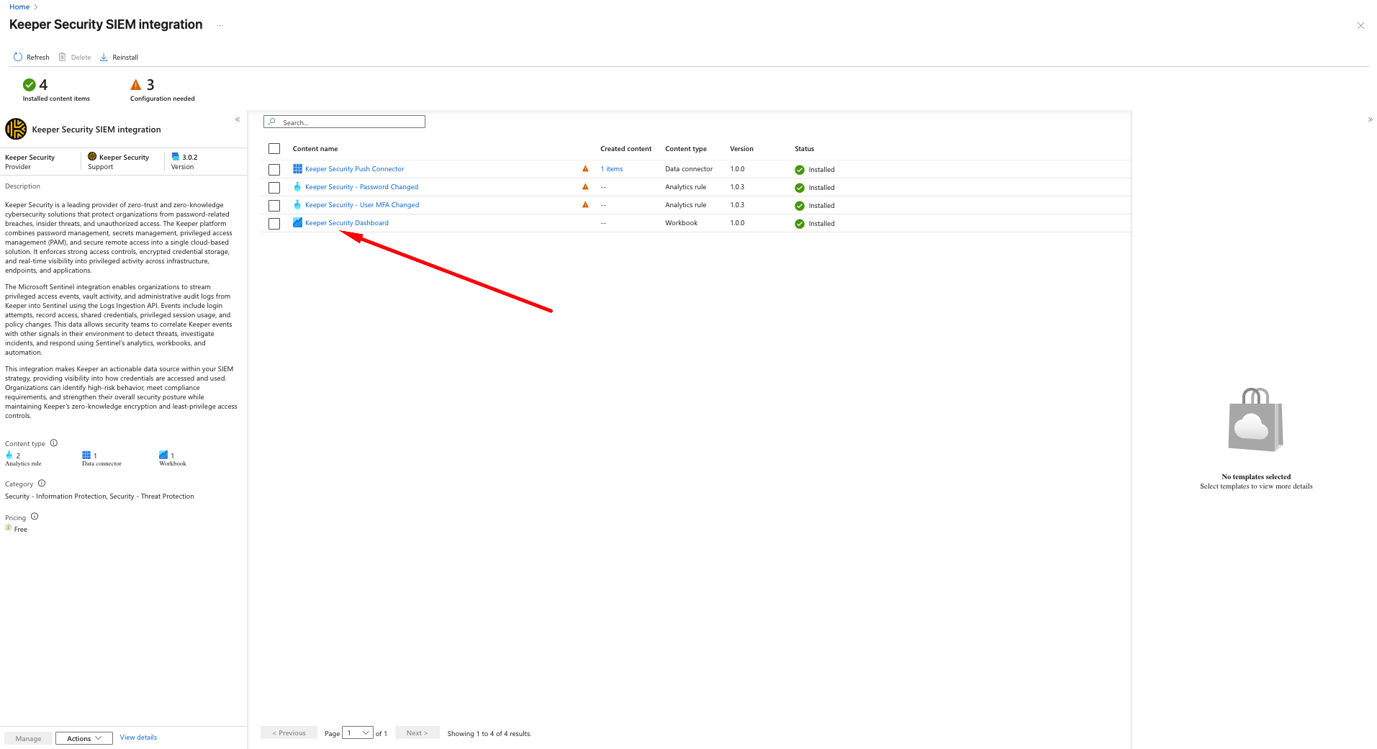Click the Keeper Security logo icon
Screen dimensions: 1377x749
16,130
